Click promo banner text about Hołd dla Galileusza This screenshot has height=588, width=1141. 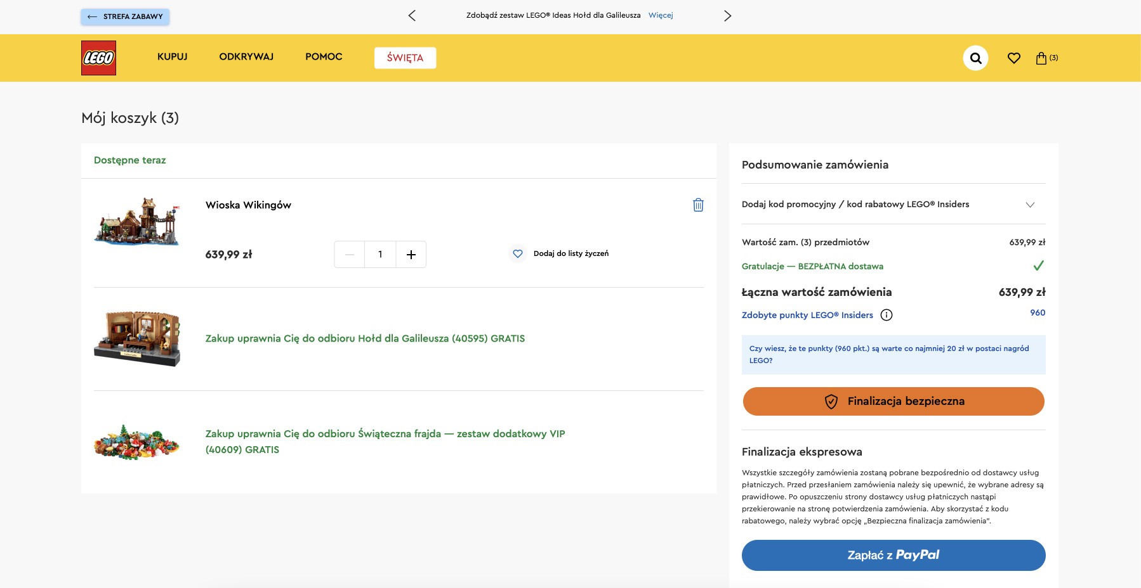coord(553,15)
